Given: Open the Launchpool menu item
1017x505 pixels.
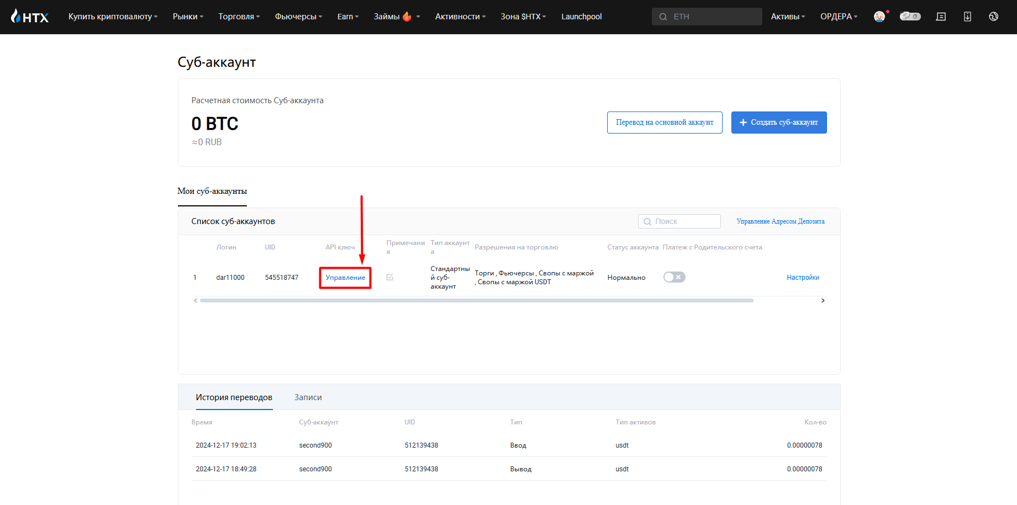Looking at the screenshot, I should click(x=581, y=17).
